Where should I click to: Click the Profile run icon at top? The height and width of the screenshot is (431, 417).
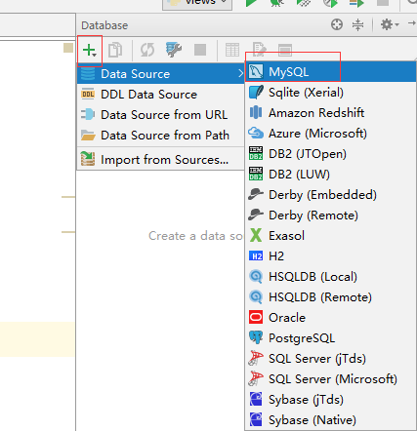(x=330, y=3)
